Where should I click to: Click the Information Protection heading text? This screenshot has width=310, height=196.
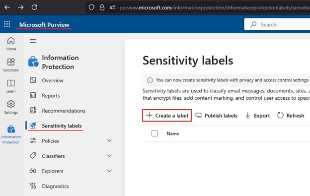[60, 62]
